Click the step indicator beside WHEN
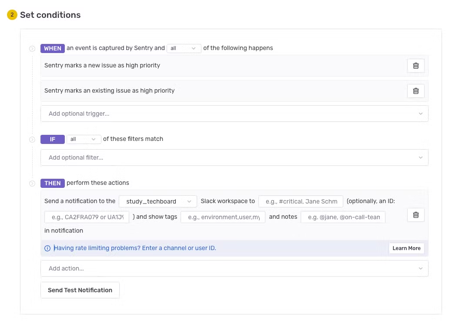The height and width of the screenshot is (324, 459). 32,49
